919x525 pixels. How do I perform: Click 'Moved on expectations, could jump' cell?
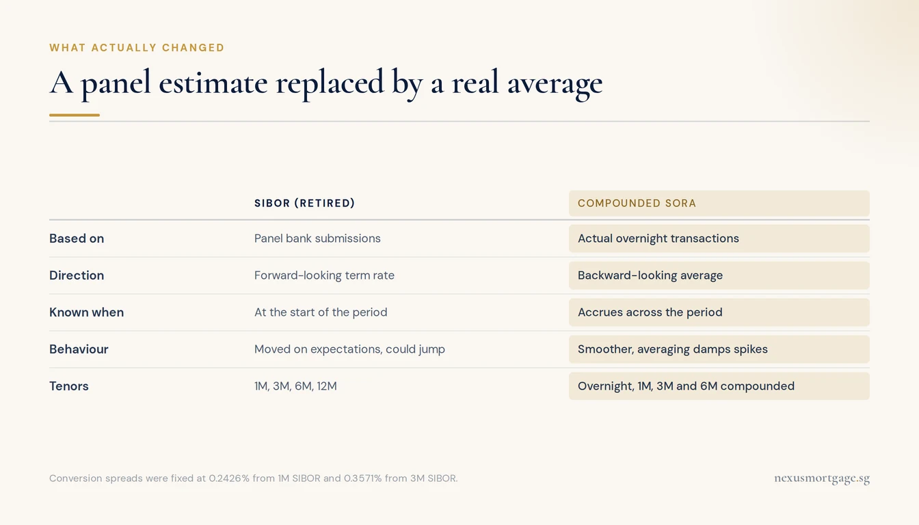[349, 349]
